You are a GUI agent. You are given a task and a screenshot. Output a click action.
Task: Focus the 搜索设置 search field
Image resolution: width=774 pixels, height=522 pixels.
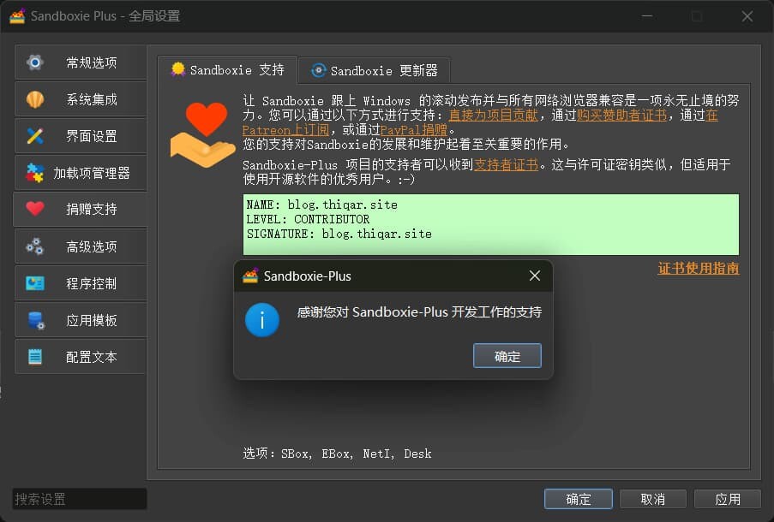click(x=80, y=499)
